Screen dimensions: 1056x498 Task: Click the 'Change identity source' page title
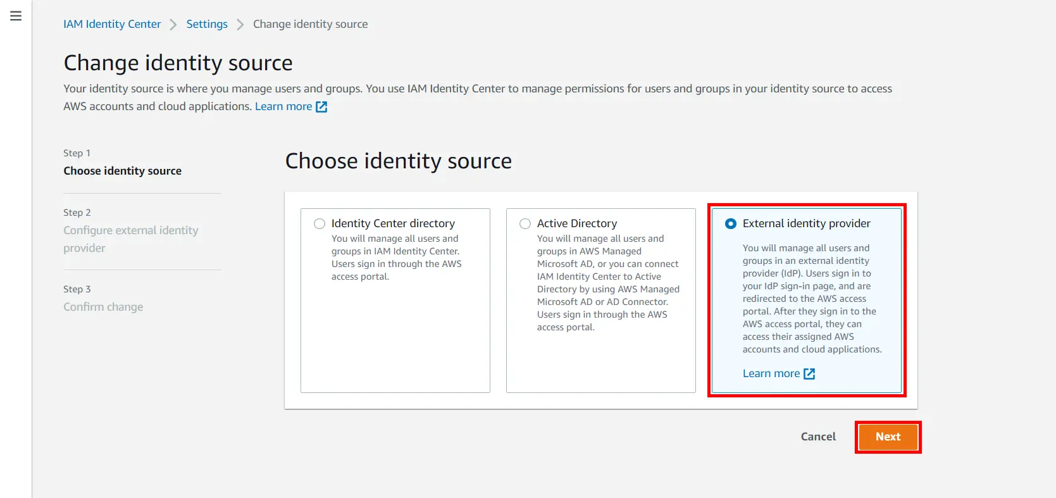[178, 63]
